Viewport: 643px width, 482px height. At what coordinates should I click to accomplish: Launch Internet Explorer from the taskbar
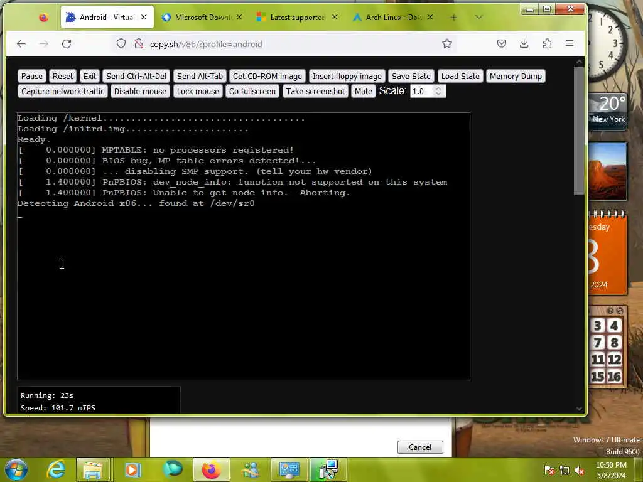click(x=56, y=469)
